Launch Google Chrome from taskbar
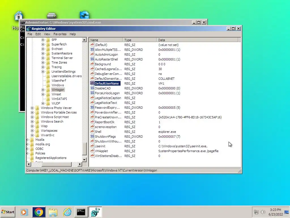This screenshot has width=290, height=218. pos(39,212)
